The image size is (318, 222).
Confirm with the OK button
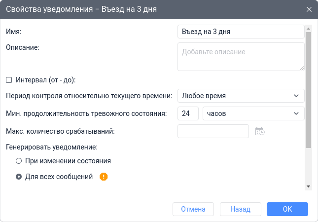(287, 209)
